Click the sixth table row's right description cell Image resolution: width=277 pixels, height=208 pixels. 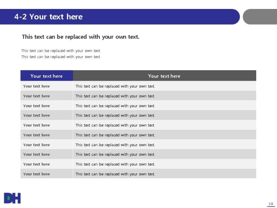click(115, 135)
